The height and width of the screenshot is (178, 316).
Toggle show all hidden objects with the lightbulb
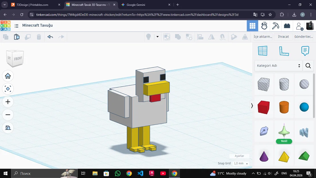[149, 36]
